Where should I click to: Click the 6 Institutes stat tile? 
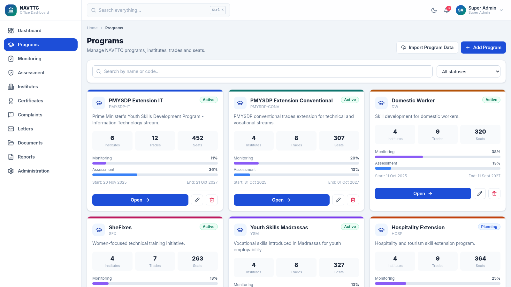coord(112,141)
